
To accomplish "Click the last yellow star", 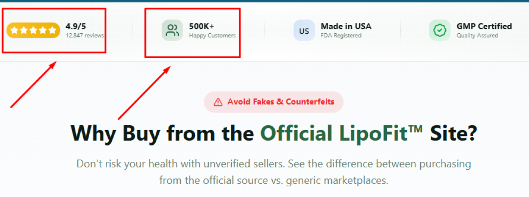I will 52,30.
